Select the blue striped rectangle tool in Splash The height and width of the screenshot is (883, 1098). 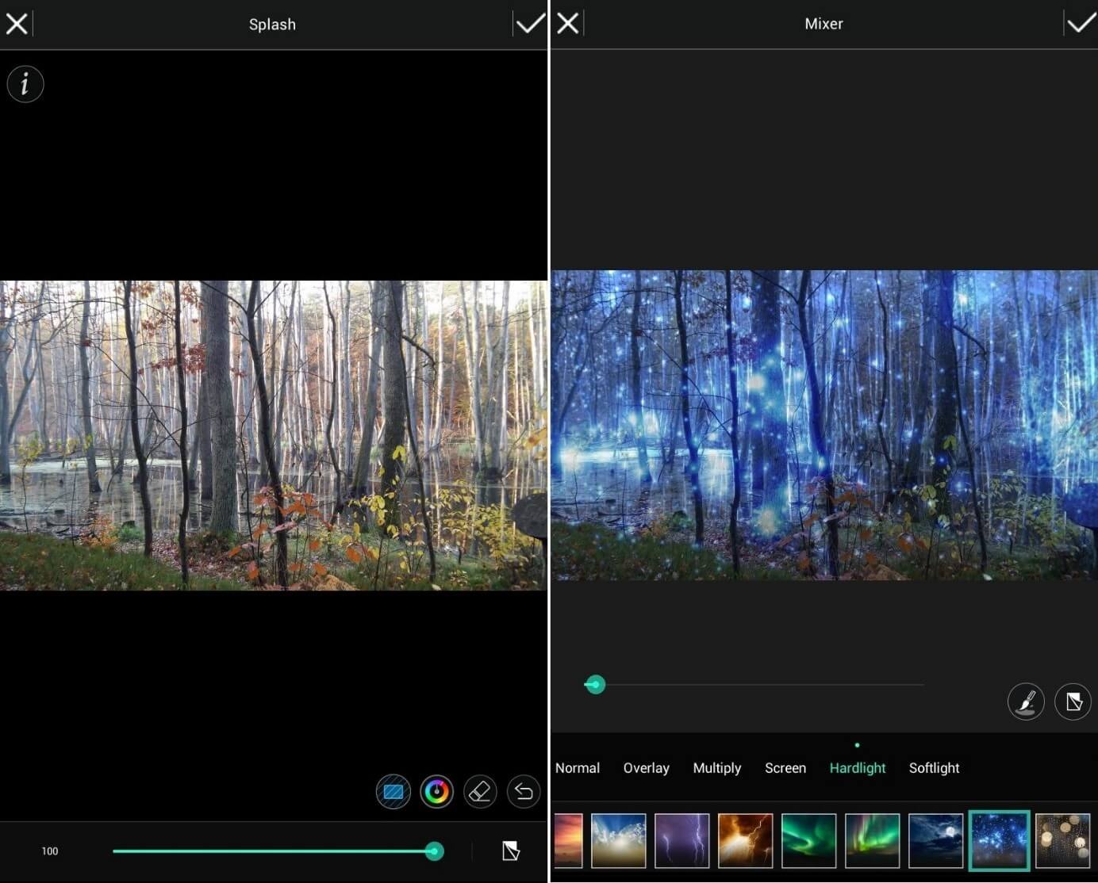(x=393, y=791)
